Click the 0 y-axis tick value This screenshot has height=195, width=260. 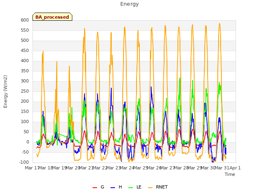pos(28,142)
